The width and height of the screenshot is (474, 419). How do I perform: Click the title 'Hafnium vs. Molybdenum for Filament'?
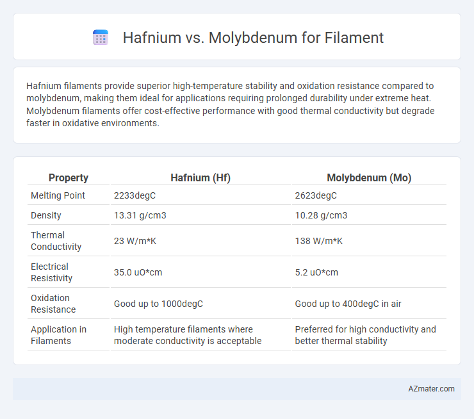pyautogui.click(x=253, y=38)
